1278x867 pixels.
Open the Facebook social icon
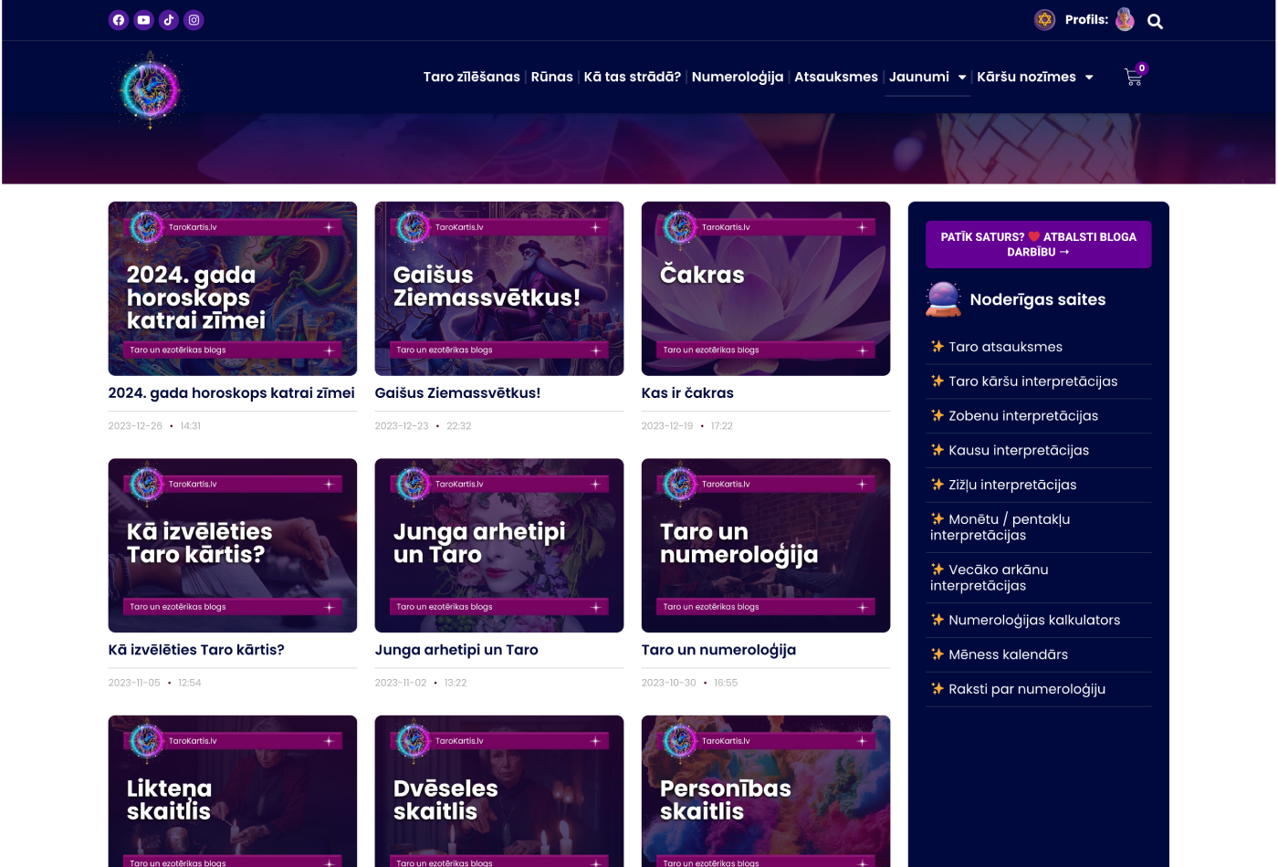119,20
